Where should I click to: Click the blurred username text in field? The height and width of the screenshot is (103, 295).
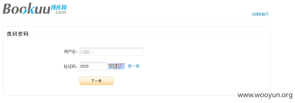(87, 52)
